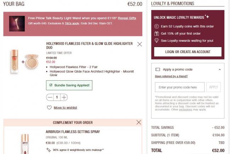Click the wishlist heart icon
The height and width of the screenshot is (154, 230).
[49, 108]
